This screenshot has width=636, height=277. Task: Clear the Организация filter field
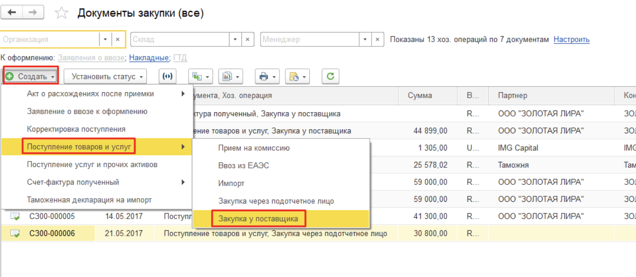tap(117, 39)
